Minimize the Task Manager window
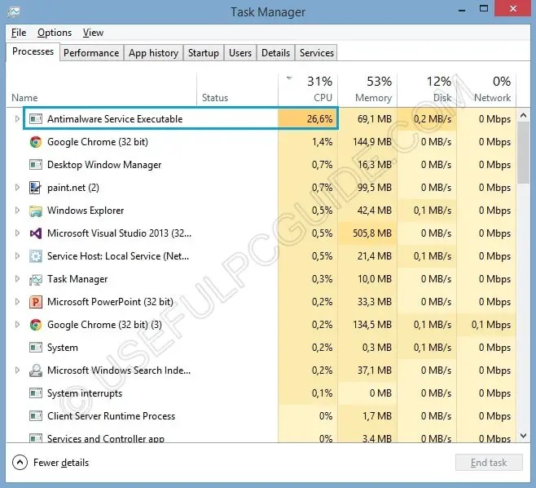The height and width of the screenshot is (488, 536). tap(462, 9)
